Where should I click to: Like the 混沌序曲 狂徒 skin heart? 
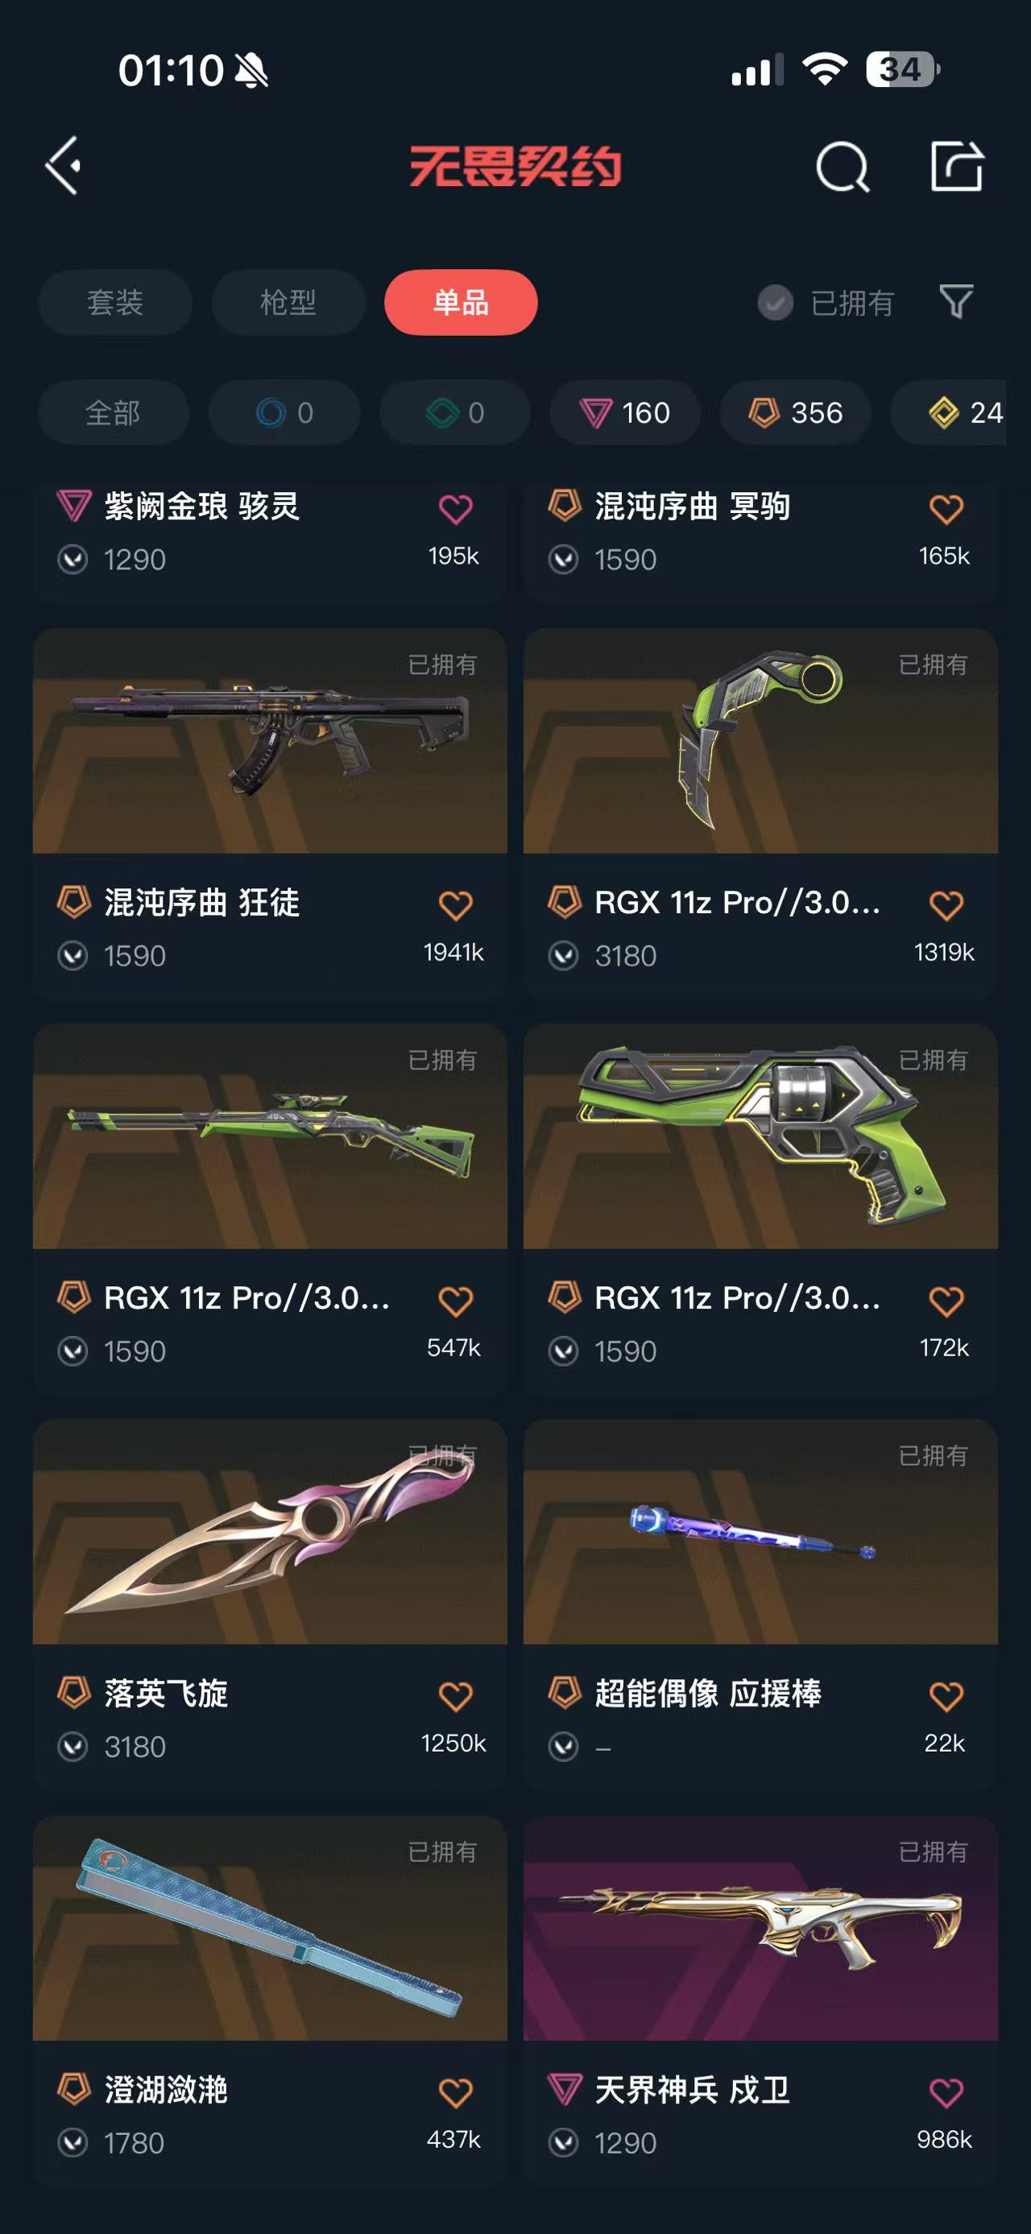[455, 905]
